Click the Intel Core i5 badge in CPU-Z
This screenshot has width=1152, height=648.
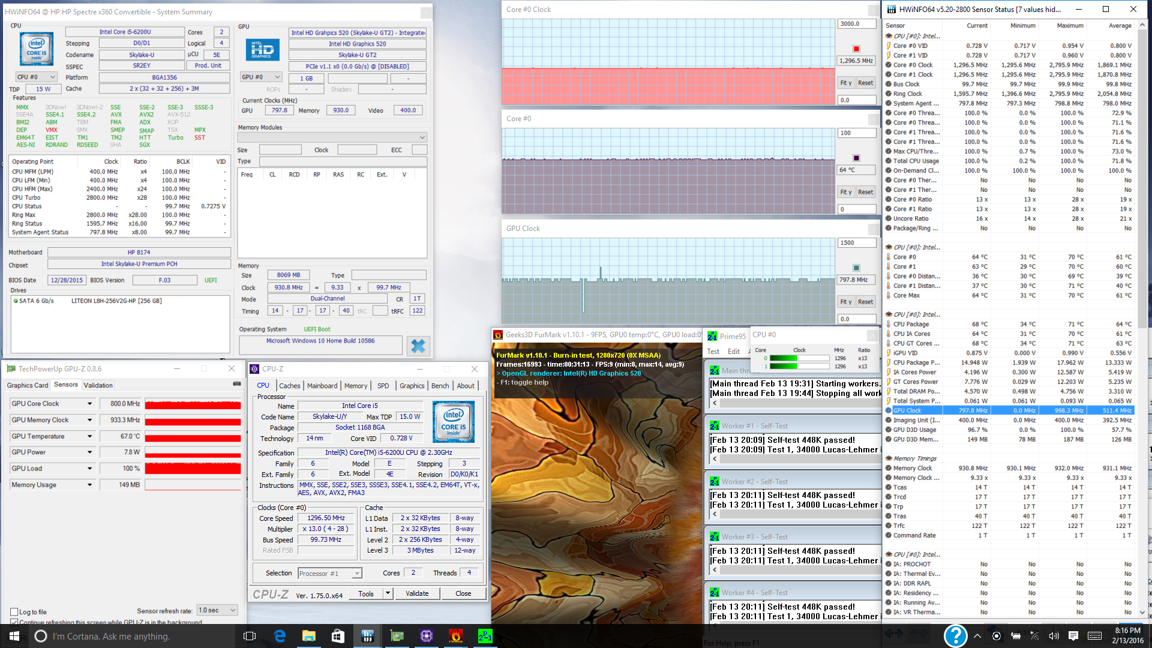(x=454, y=421)
